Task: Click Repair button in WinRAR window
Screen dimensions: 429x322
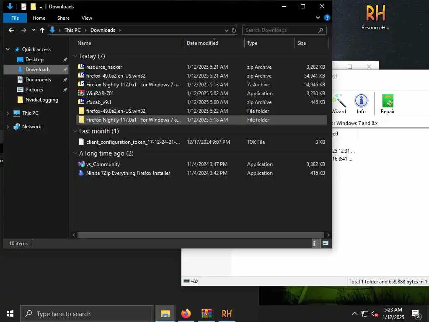Action: [388, 104]
